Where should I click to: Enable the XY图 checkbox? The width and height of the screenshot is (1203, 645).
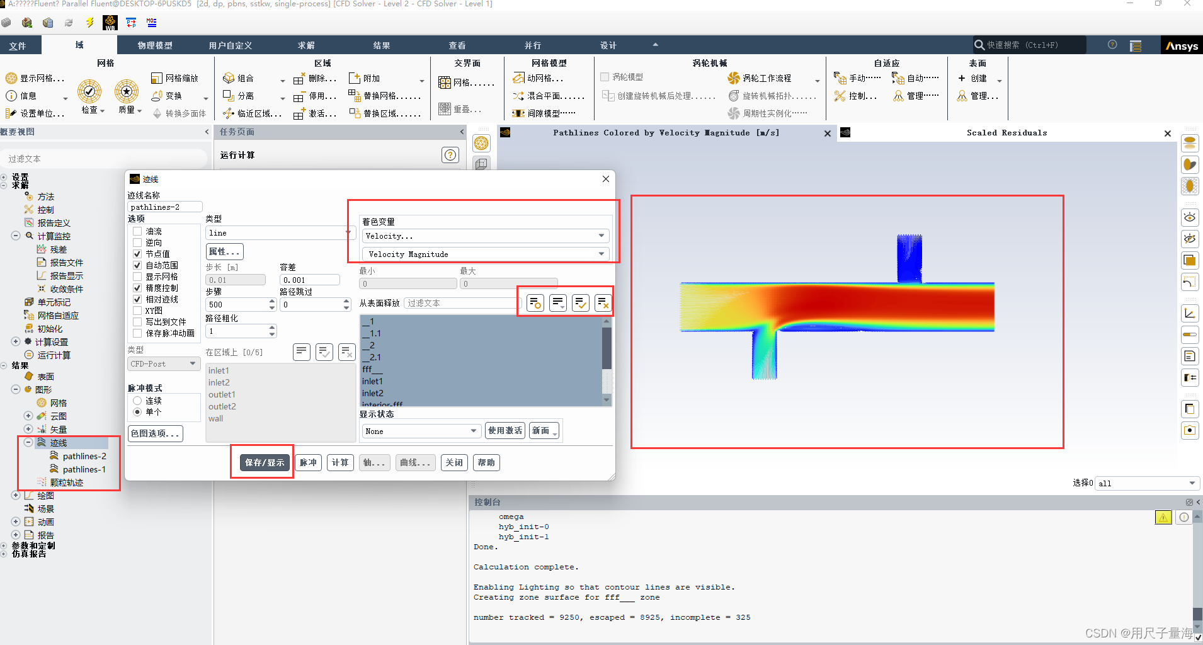click(137, 311)
